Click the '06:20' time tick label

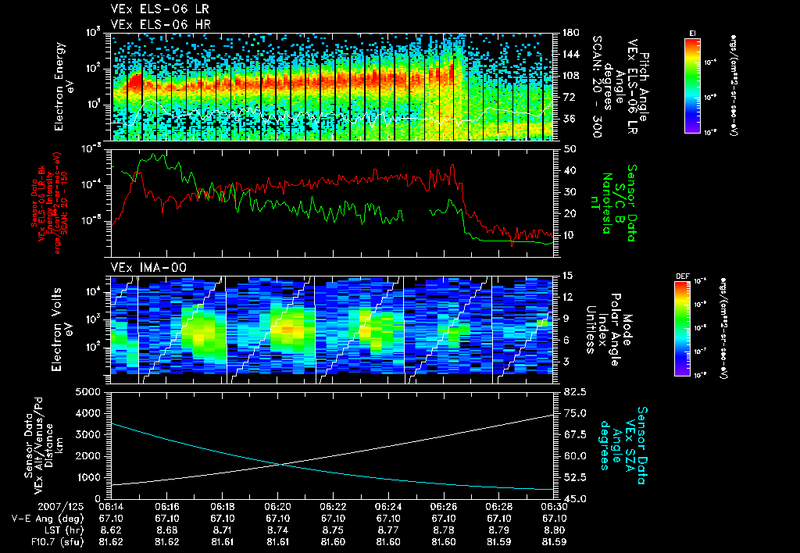[x=277, y=508]
